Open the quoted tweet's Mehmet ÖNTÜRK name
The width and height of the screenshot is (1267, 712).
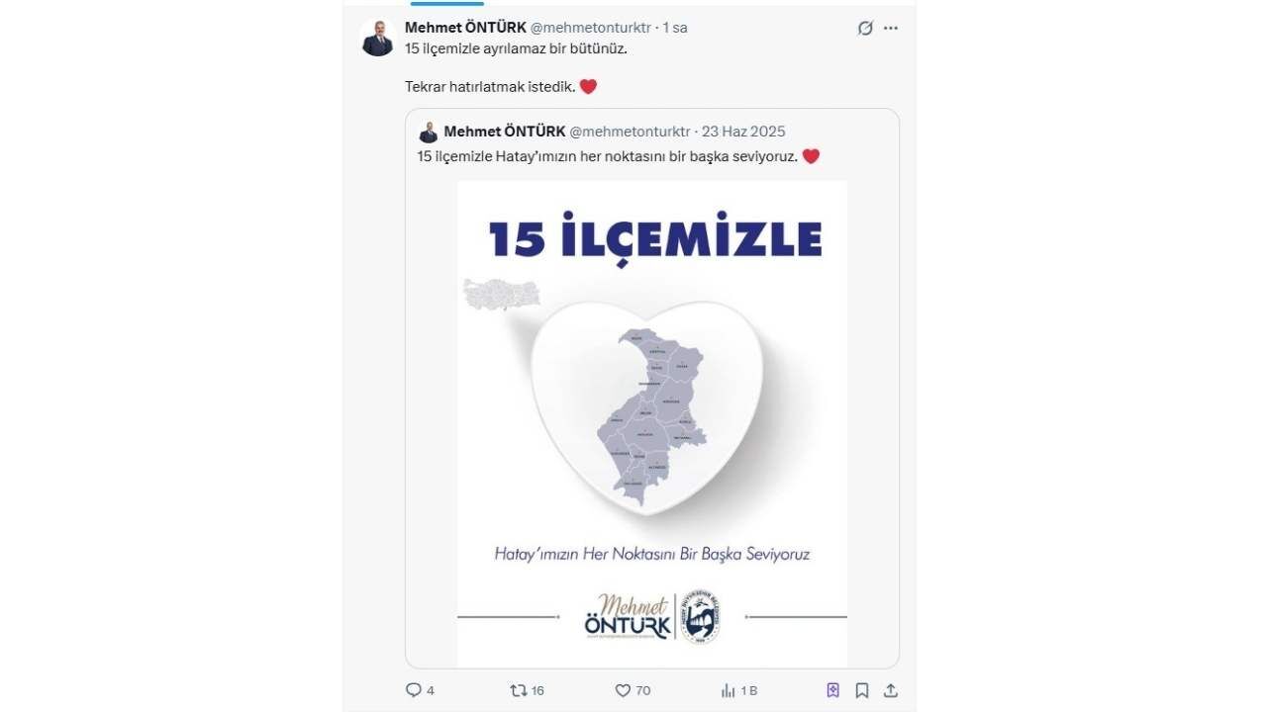505,132
